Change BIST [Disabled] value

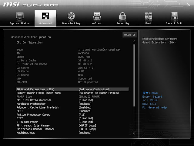point(86,118)
